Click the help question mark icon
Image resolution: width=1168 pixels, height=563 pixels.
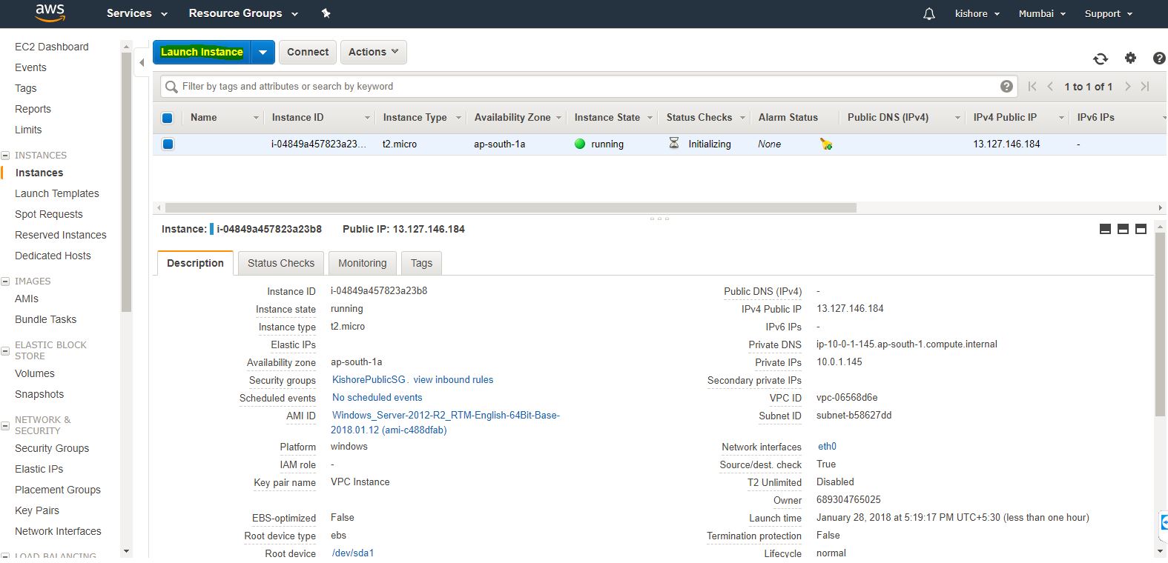[1159, 58]
